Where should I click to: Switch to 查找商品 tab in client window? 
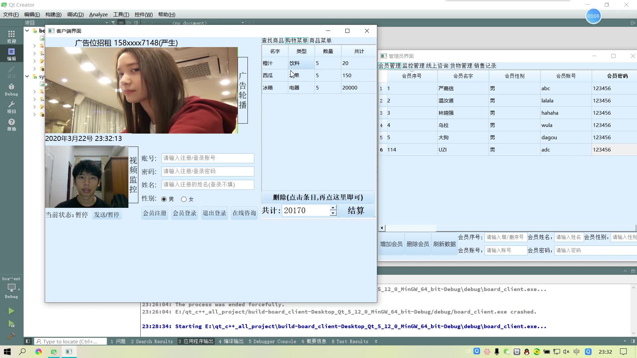[272, 40]
